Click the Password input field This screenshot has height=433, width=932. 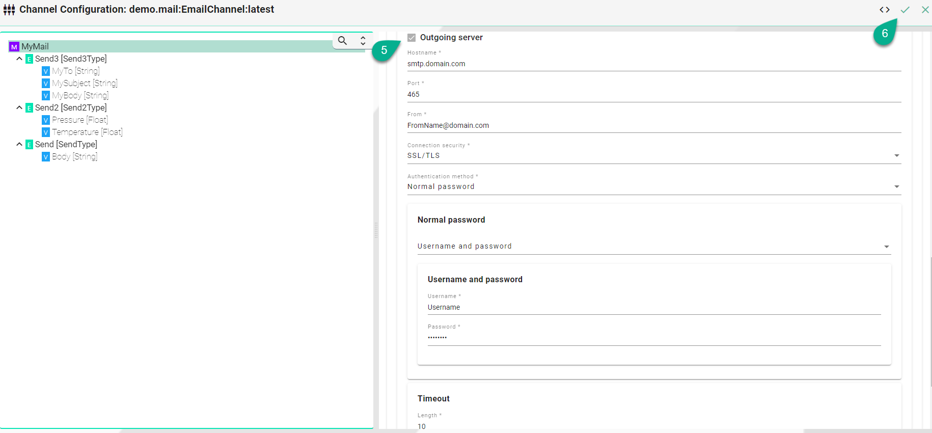pos(654,338)
